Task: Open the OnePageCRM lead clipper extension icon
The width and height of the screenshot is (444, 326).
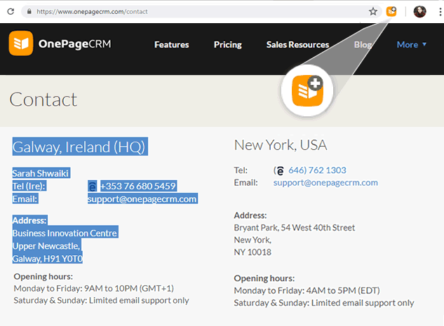Action: pos(391,12)
